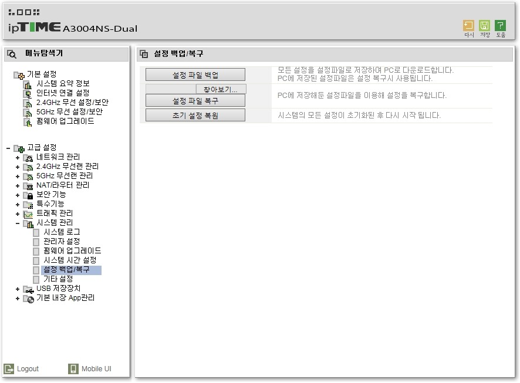Expand the 5GHz 무선랜 관리 node

pyautogui.click(x=18, y=177)
